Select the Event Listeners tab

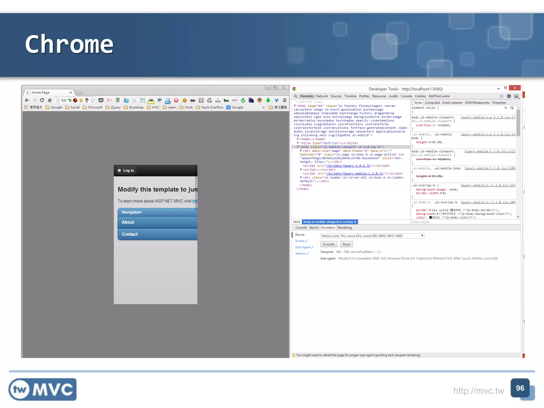pos(452,103)
